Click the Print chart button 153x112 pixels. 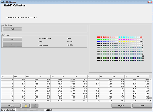[12, 29]
